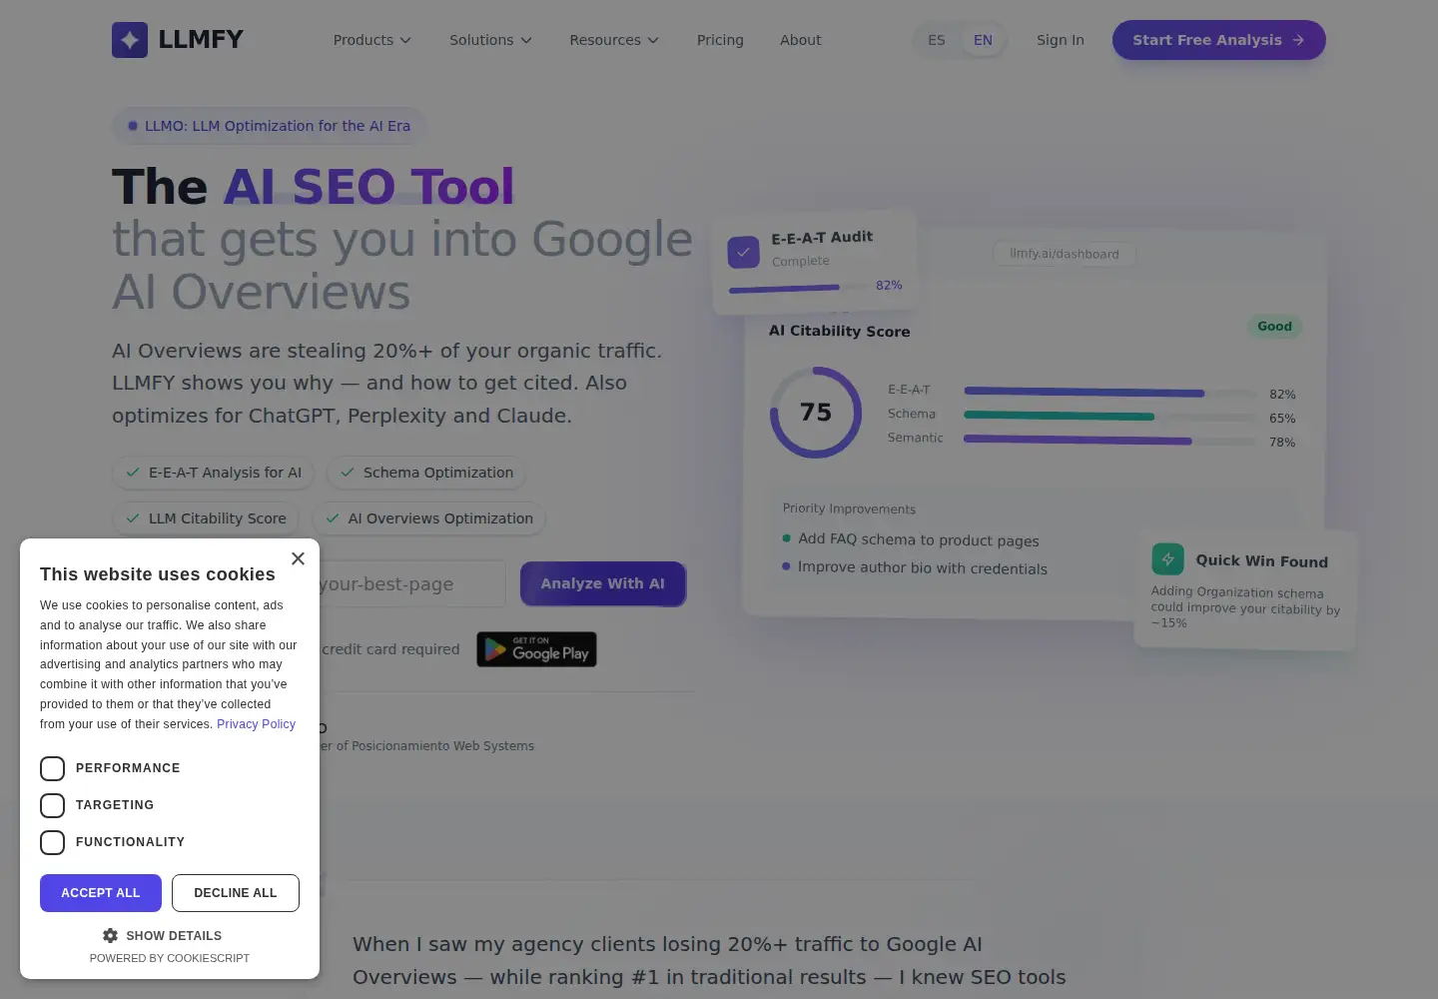Click the Analyze With AI button
Viewport: 1438px width, 999px height.
coord(603,583)
